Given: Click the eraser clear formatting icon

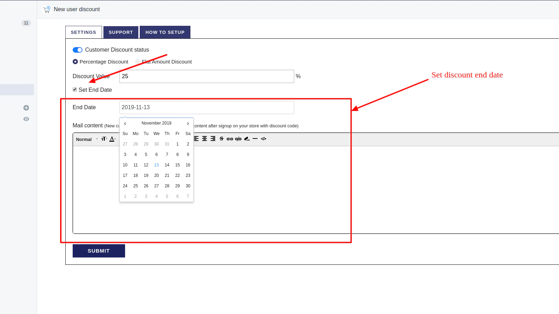Looking at the screenshot, I should 247,139.
